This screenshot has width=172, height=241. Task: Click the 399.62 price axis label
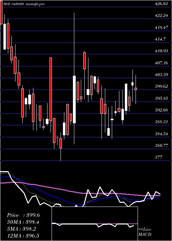[161, 86]
